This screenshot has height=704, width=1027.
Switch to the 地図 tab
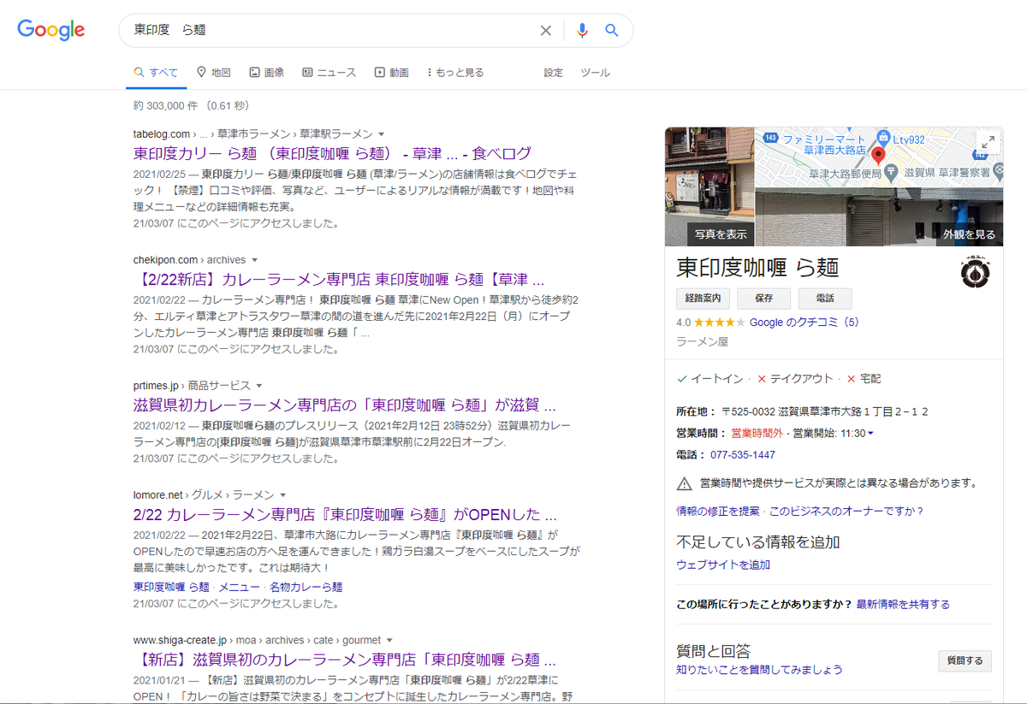pos(214,73)
